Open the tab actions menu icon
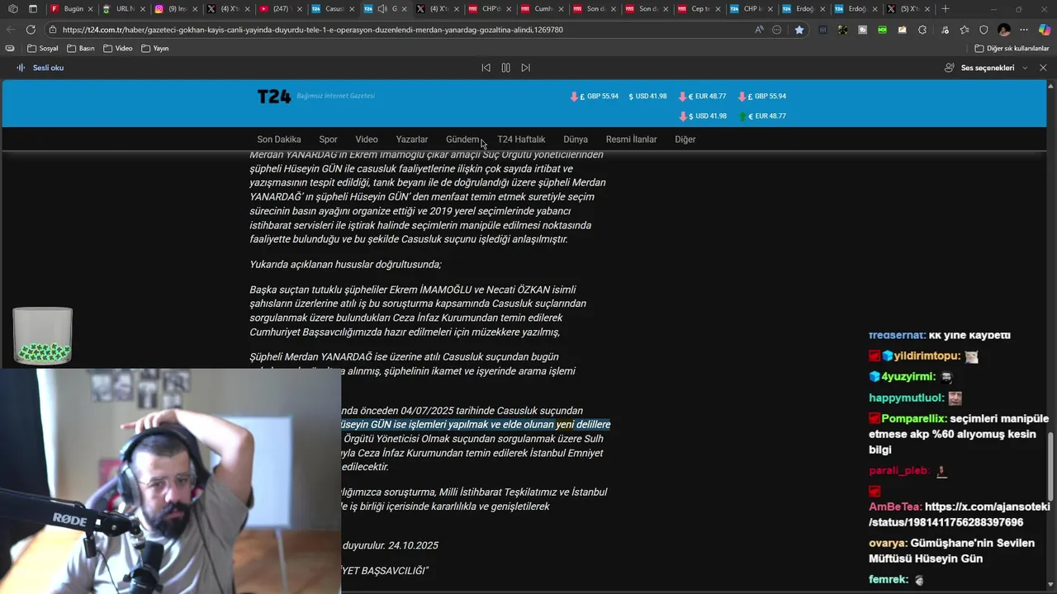Screen dimensions: 1057x594 [33, 9]
